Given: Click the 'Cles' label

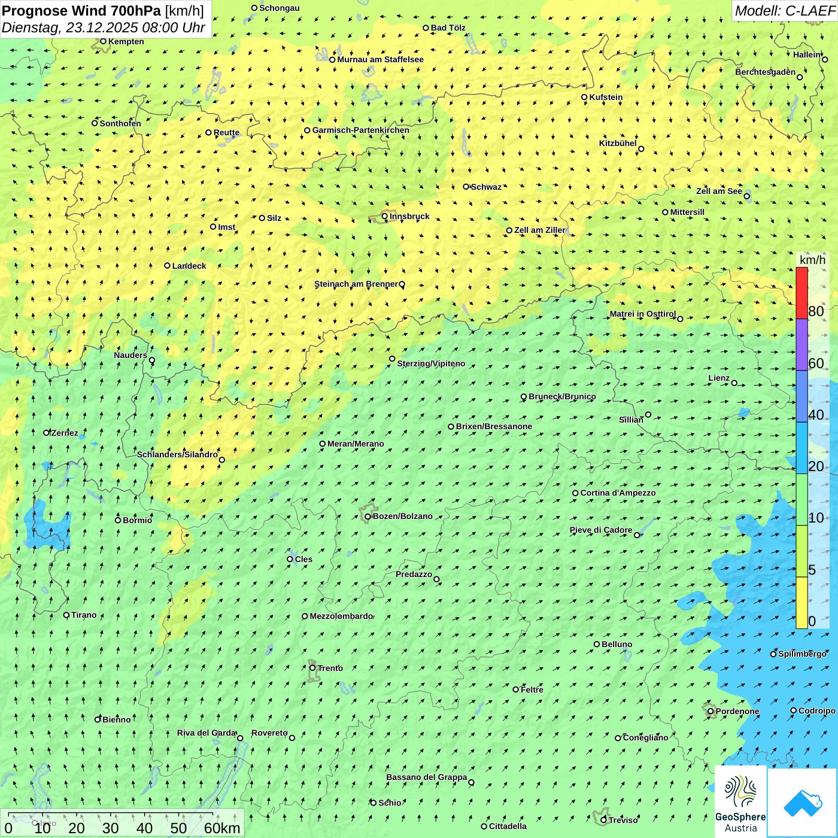Looking at the screenshot, I should [x=303, y=559].
